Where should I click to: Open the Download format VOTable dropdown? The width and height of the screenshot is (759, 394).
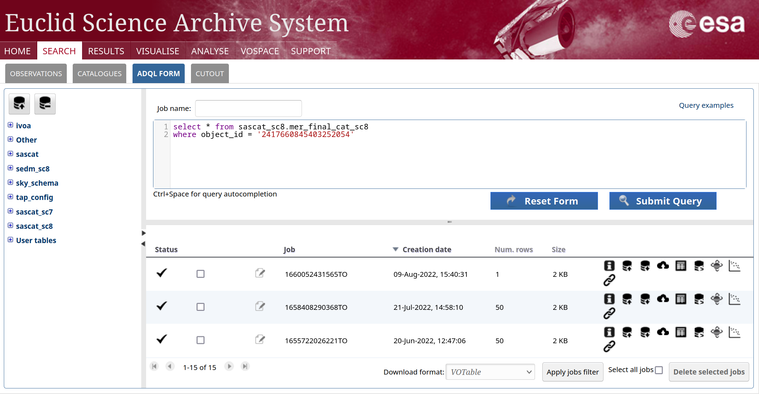point(490,372)
